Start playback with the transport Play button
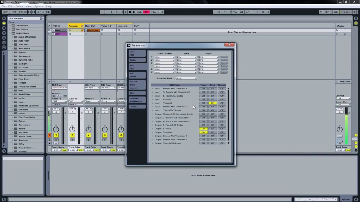Screen dimensions: 360x202 pos(125,12)
